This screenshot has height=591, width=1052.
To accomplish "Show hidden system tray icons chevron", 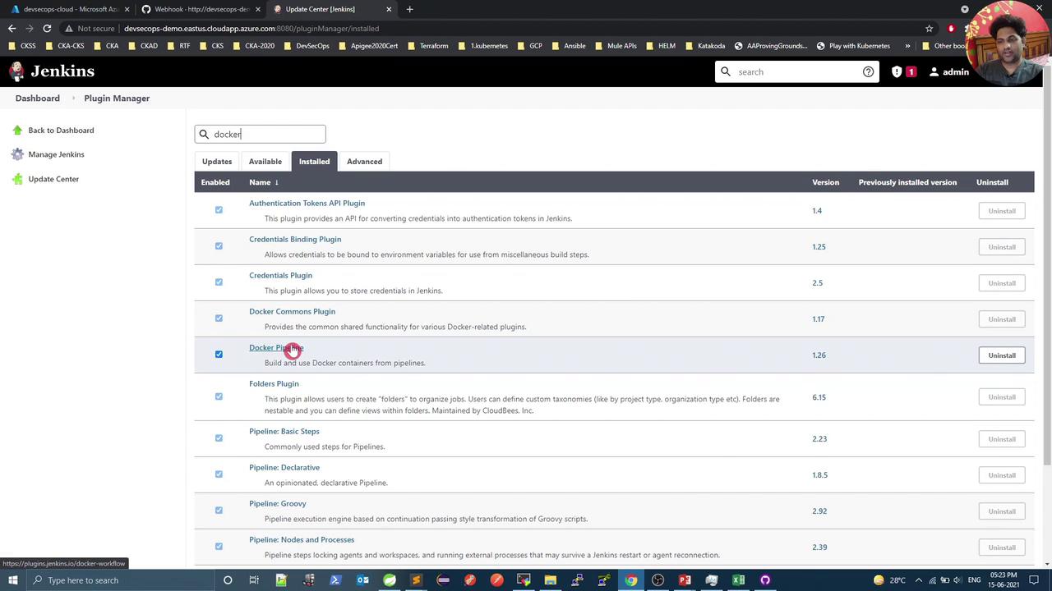I will click(919, 580).
